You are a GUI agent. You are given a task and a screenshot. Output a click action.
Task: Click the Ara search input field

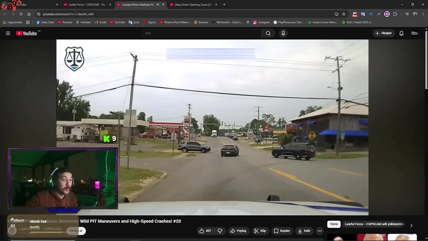click(201, 33)
